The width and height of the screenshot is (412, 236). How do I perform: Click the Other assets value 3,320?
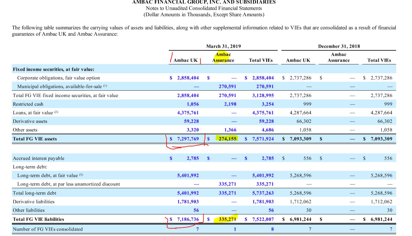pyautogui.click(x=193, y=130)
